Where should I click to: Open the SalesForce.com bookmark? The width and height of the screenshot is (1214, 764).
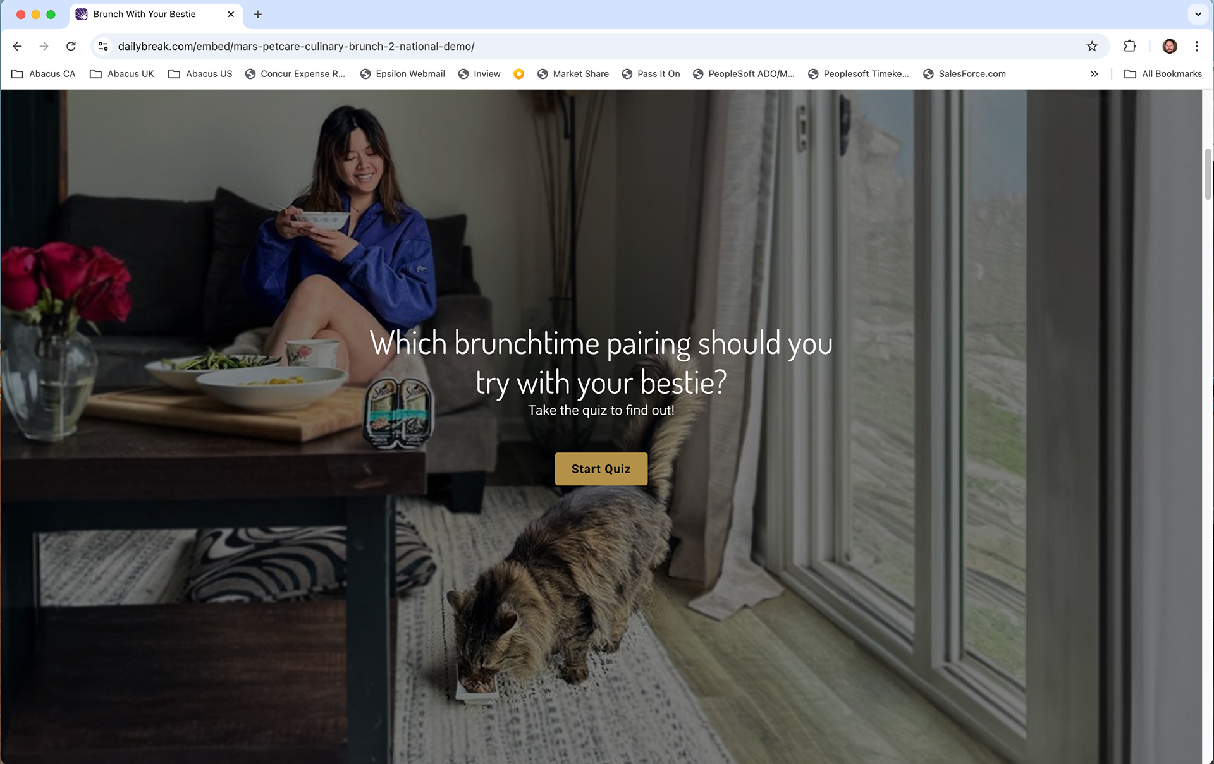964,74
